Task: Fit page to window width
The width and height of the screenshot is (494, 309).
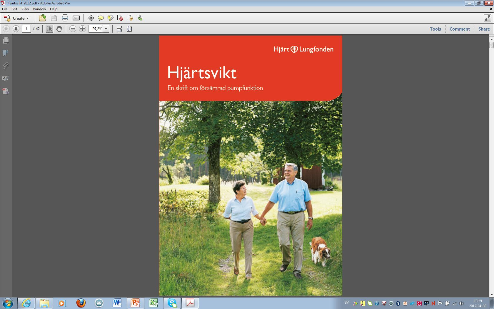Action: 119,29
